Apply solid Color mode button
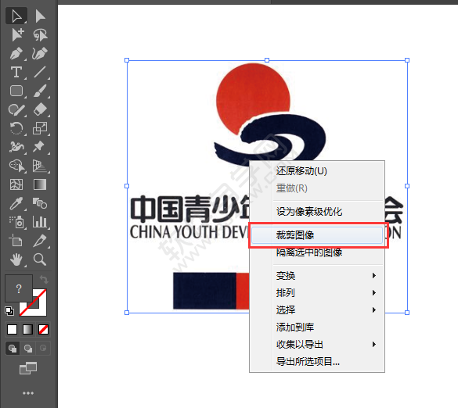 pos(13,330)
